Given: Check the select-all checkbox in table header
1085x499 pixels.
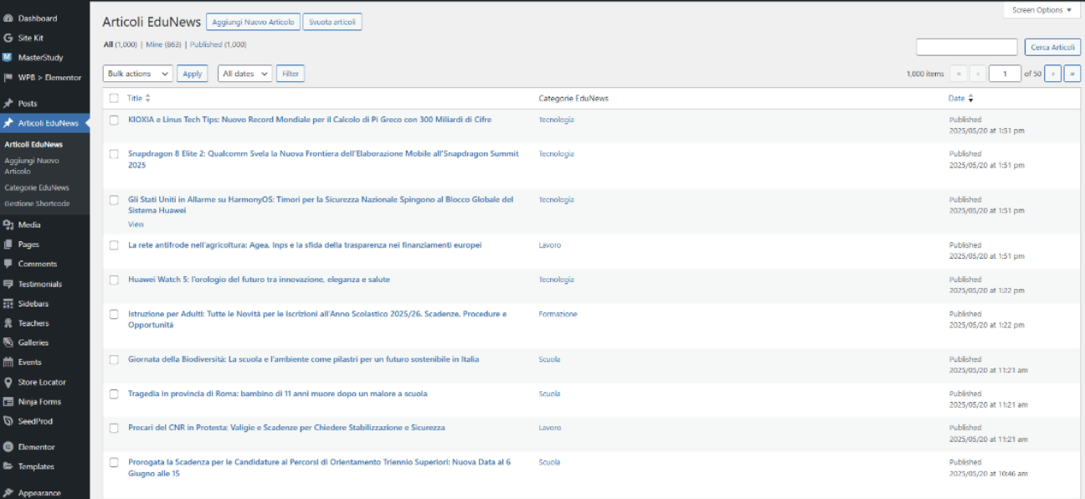Looking at the screenshot, I should pos(115,99).
